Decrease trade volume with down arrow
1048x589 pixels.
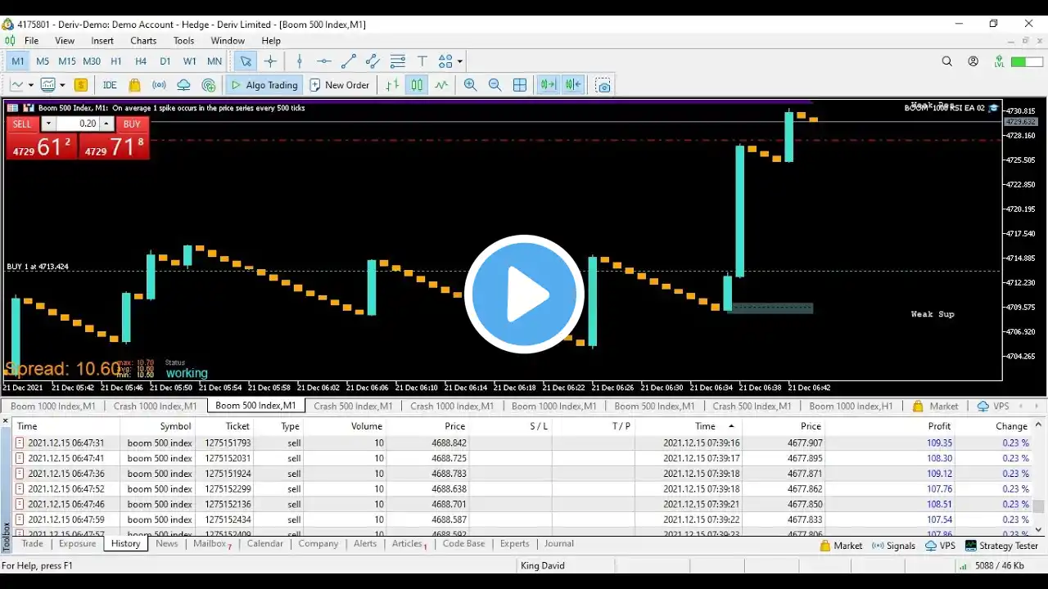(48, 124)
